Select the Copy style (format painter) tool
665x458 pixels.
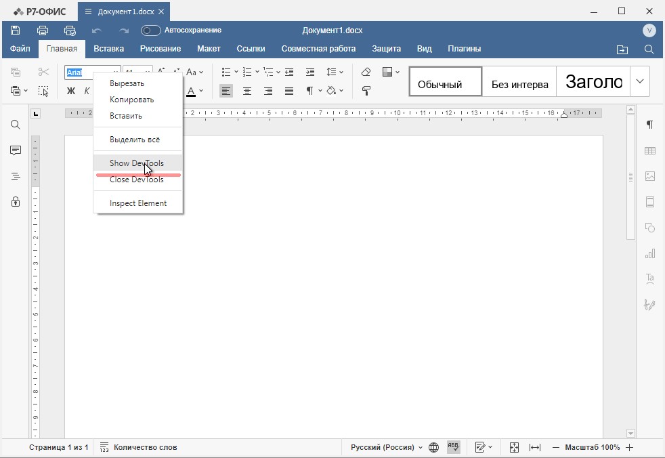[366, 90]
